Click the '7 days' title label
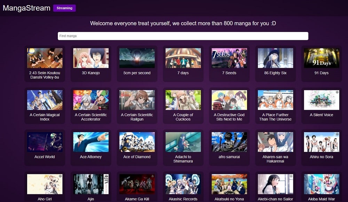Screen dimensions: 348x202 (x=183, y=73)
